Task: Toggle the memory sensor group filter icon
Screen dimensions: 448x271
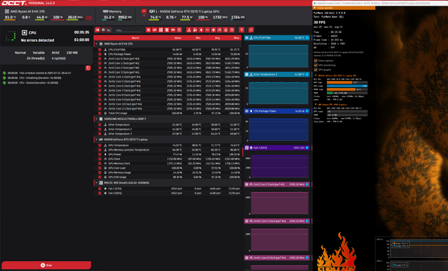Action: tap(173, 30)
